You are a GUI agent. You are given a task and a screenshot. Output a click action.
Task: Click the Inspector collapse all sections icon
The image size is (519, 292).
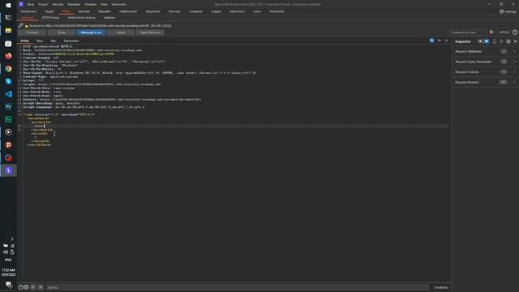[x=494, y=41]
